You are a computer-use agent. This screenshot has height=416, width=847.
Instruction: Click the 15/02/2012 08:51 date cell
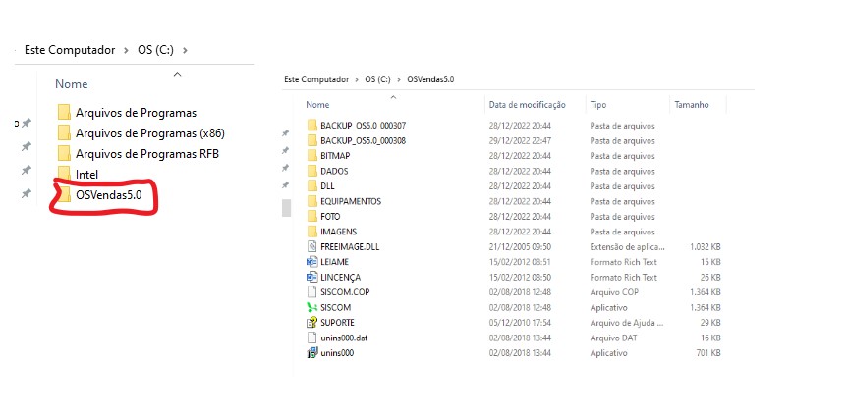coord(520,262)
